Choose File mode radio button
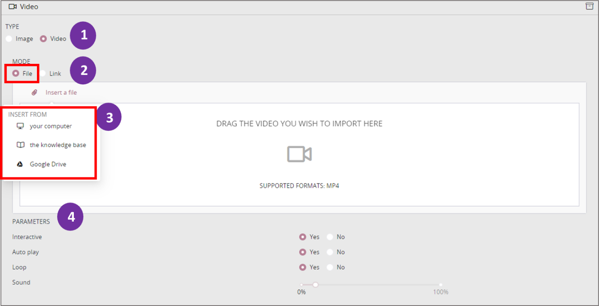Screen dimensions: 599x306 [x=16, y=73]
